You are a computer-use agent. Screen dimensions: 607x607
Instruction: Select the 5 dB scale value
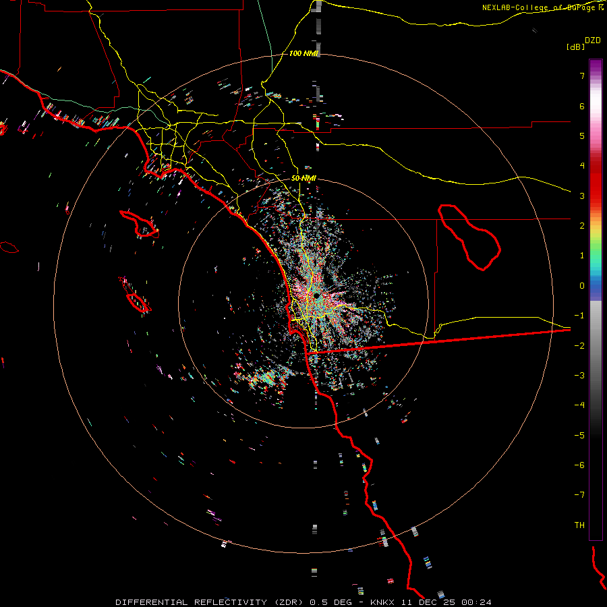pos(582,136)
